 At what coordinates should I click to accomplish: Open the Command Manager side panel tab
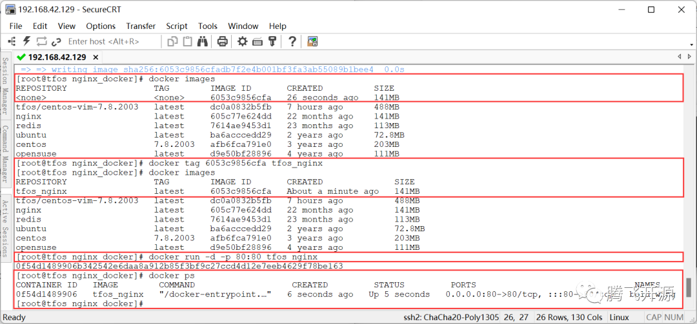pyautogui.click(x=5, y=153)
